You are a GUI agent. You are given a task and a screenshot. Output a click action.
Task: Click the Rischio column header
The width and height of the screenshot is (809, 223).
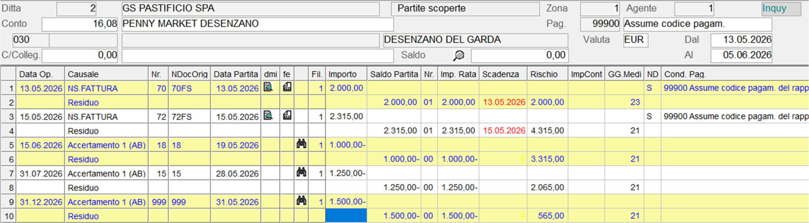547,74
